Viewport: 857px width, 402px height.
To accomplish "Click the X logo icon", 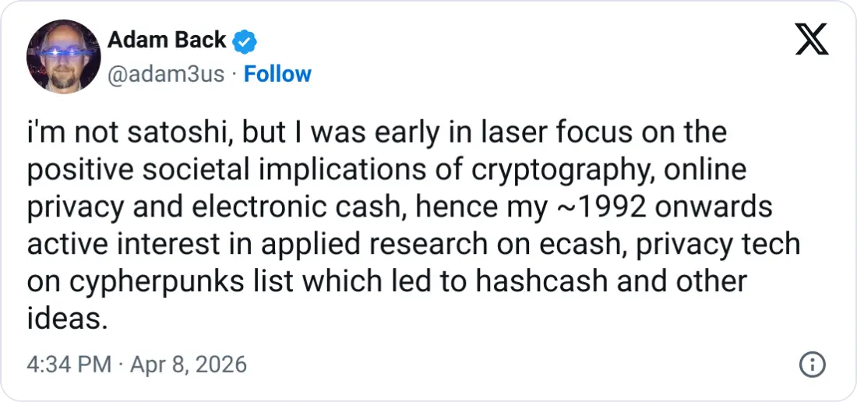I will click(x=812, y=37).
